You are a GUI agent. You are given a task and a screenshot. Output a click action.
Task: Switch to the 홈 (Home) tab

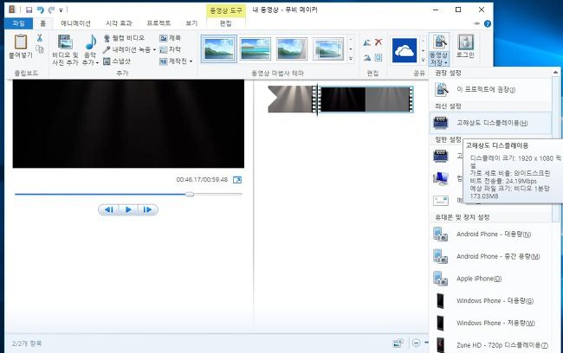pos(42,23)
